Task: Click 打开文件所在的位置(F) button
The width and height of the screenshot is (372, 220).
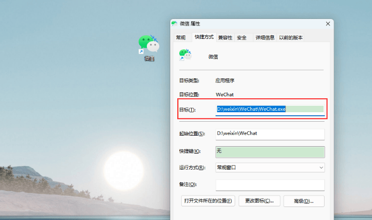Action: (208, 201)
